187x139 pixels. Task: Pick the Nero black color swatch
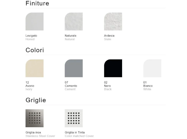(x=113, y=68)
